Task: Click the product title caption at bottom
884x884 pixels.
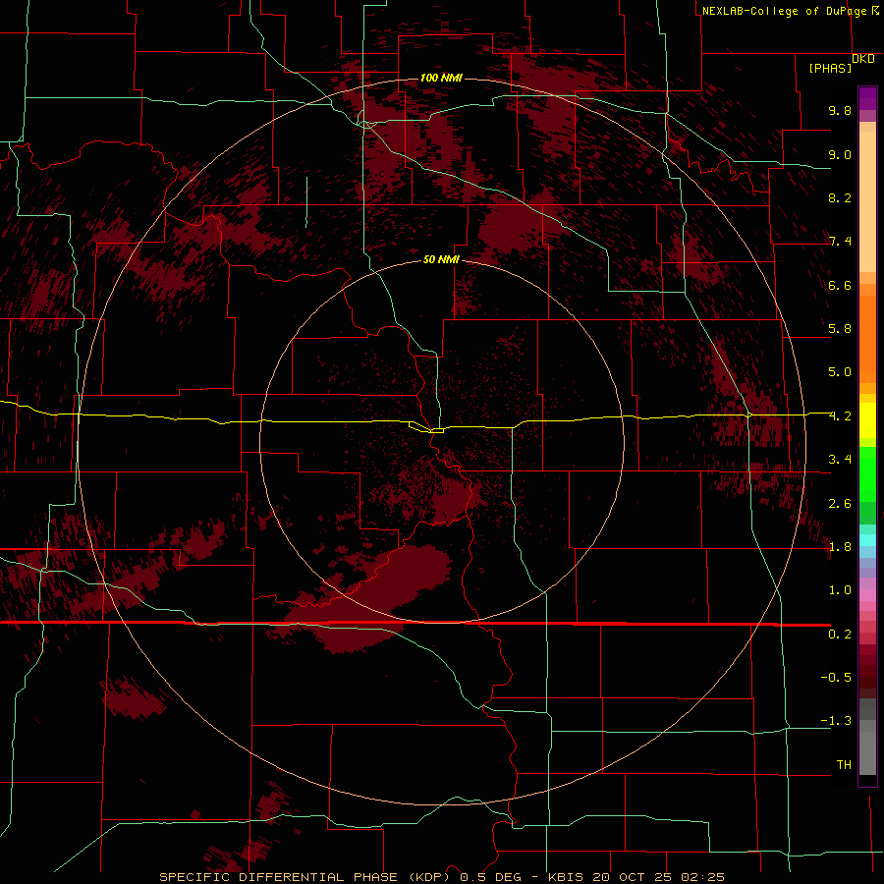Action: pos(441,877)
